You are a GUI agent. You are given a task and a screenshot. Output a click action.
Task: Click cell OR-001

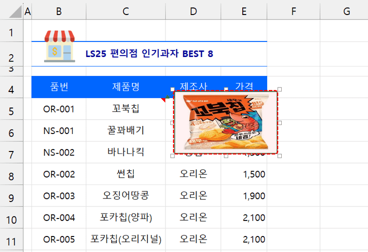pyautogui.click(x=59, y=109)
